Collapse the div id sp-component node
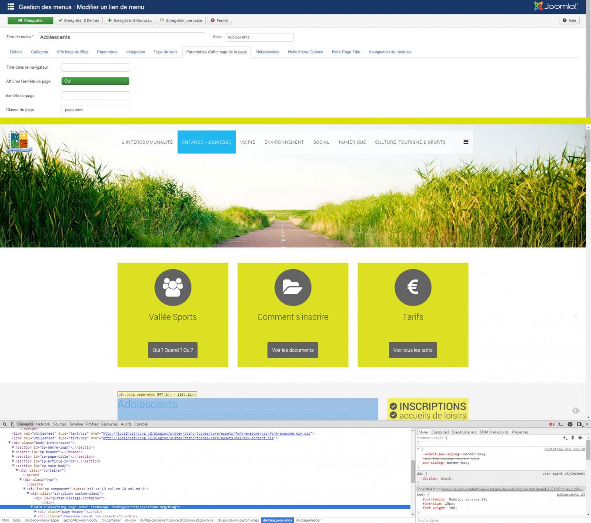This screenshot has height=523, width=591. click(x=24, y=489)
